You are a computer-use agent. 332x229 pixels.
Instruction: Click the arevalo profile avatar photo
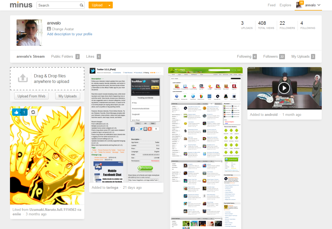[29, 33]
